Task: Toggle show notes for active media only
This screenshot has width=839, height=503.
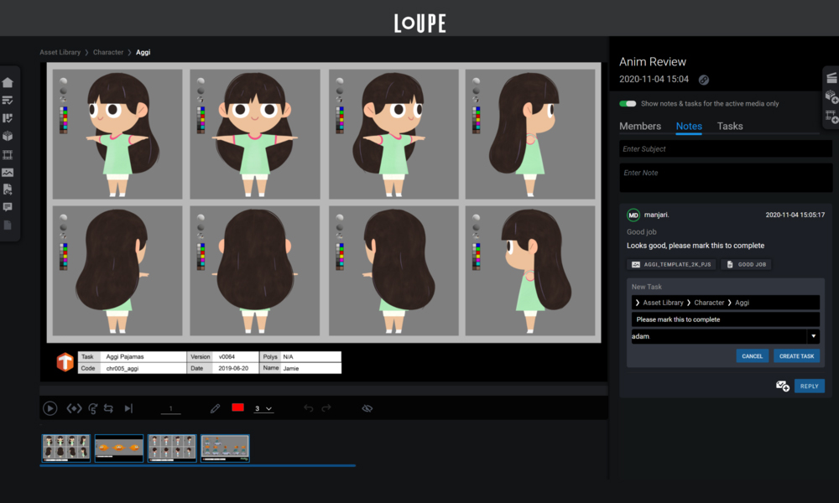Action: coord(628,104)
